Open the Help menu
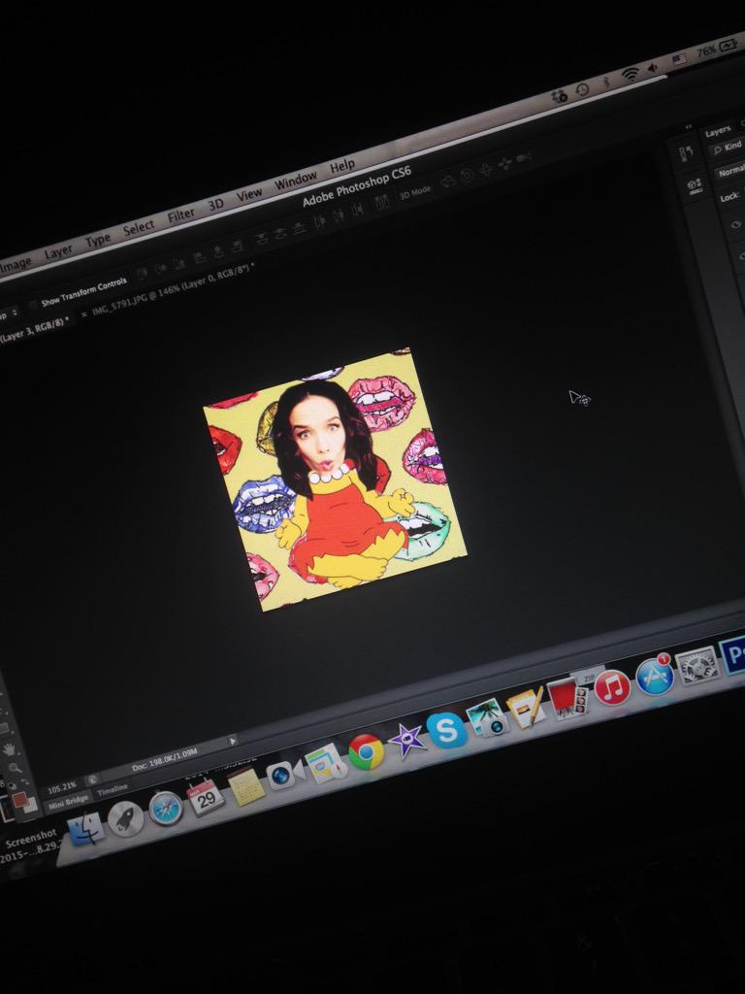Image resolution: width=745 pixels, height=994 pixels. 342,166
